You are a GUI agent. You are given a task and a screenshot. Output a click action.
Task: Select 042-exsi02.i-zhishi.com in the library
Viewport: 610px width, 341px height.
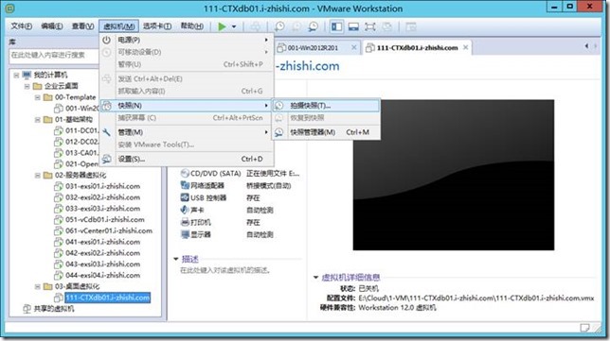point(102,253)
